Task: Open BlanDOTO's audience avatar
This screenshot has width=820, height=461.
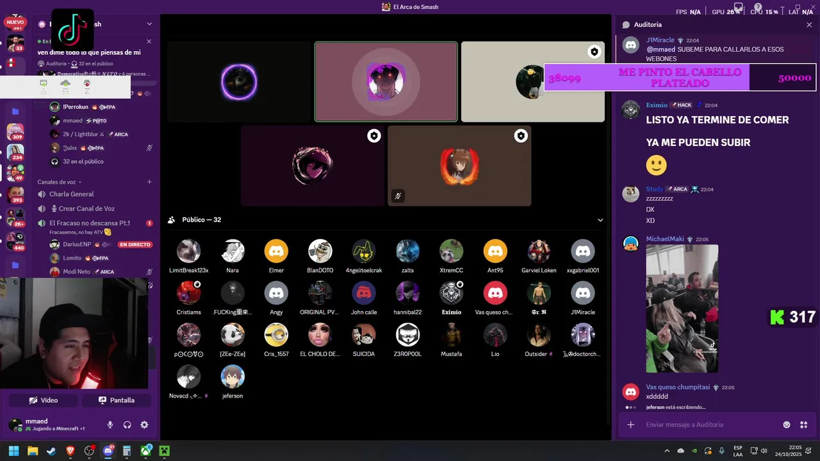Action: [320, 251]
